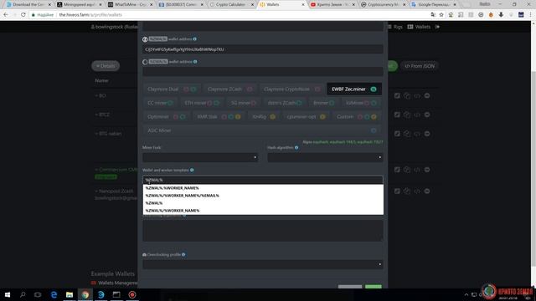Switch to the WhatToMine browser tab
Viewport: 536px width, 301px height.
[130, 4]
